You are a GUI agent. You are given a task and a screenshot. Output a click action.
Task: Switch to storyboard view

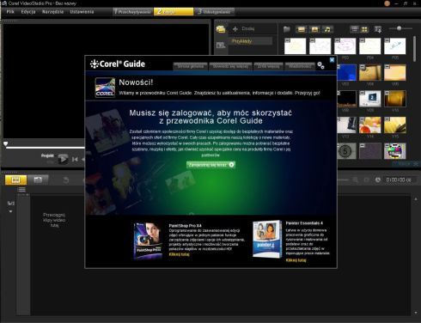point(15,180)
